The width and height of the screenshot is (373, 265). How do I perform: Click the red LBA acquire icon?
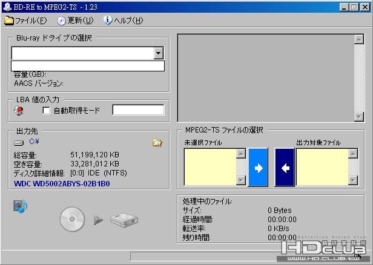(19, 111)
